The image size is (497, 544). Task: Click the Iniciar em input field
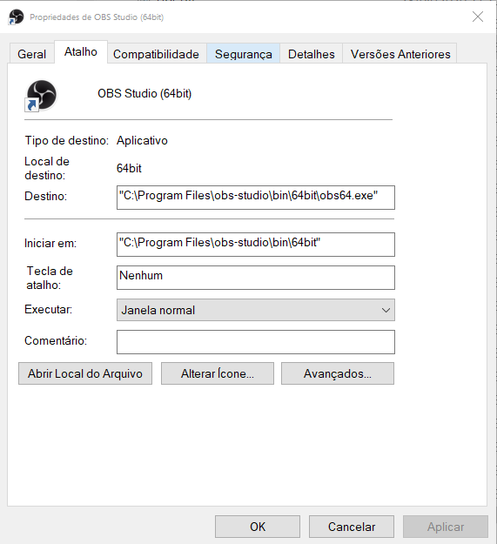(x=256, y=245)
